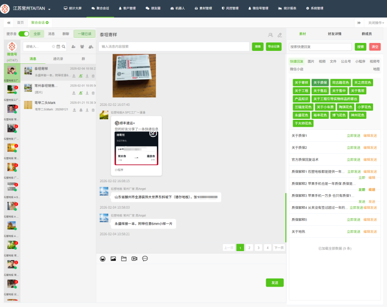
Task: Click the create group chat icon
Action: point(91,46)
